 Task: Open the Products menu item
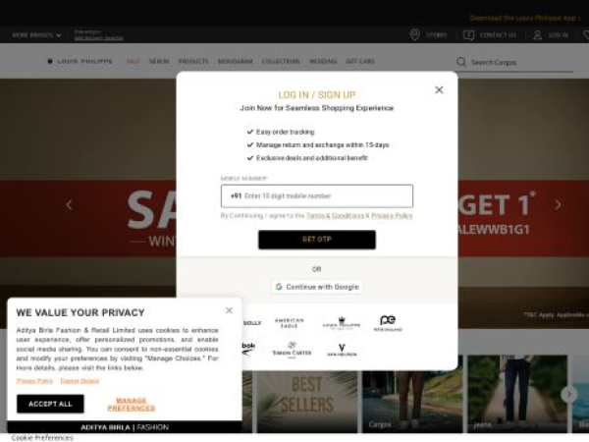[x=193, y=61]
